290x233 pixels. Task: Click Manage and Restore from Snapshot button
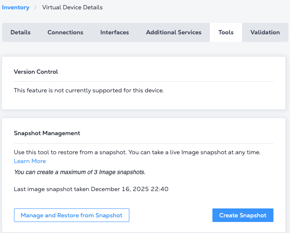pos(72,215)
